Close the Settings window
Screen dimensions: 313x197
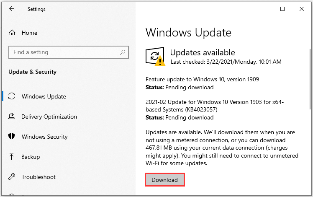302,9
